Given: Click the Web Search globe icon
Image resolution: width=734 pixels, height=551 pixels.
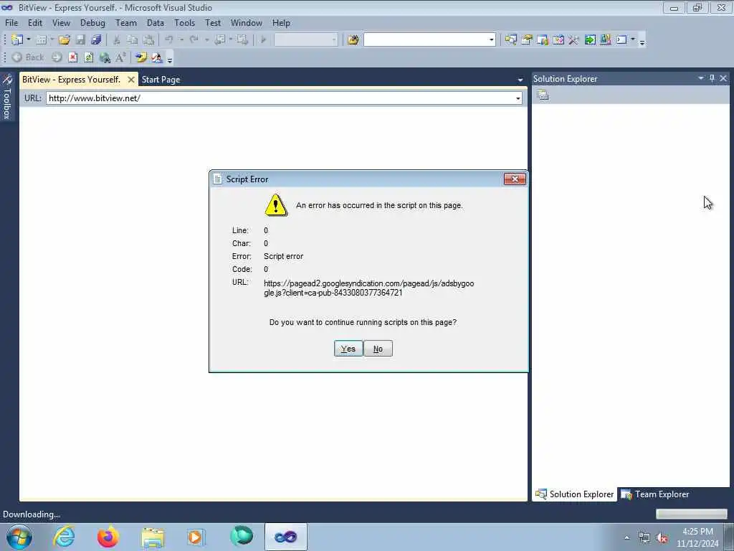Looking at the screenshot, I should click(105, 57).
